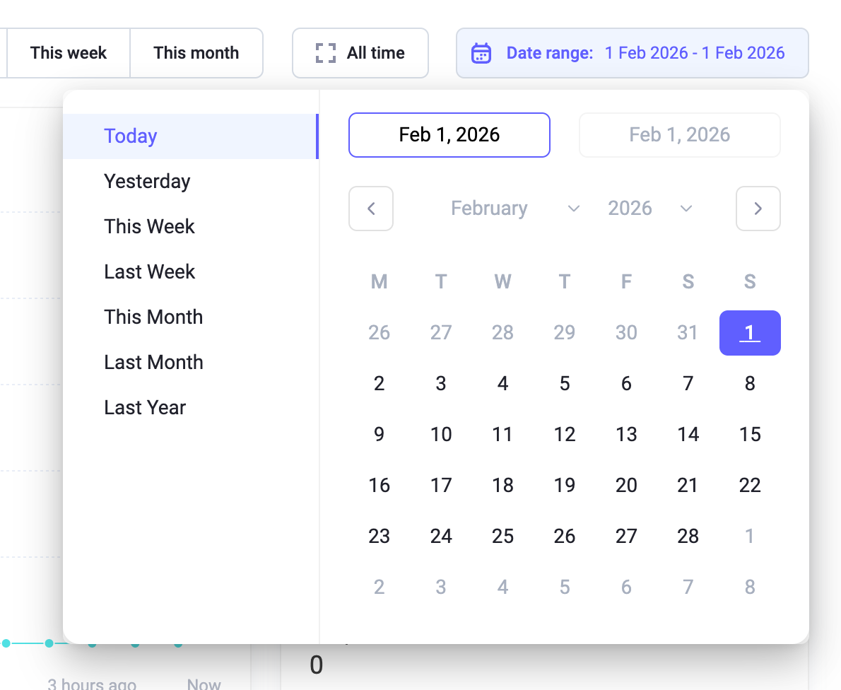Pick the highlighted day 1 in calendar
This screenshot has height=690, width=841.
(x=749, y=333)
